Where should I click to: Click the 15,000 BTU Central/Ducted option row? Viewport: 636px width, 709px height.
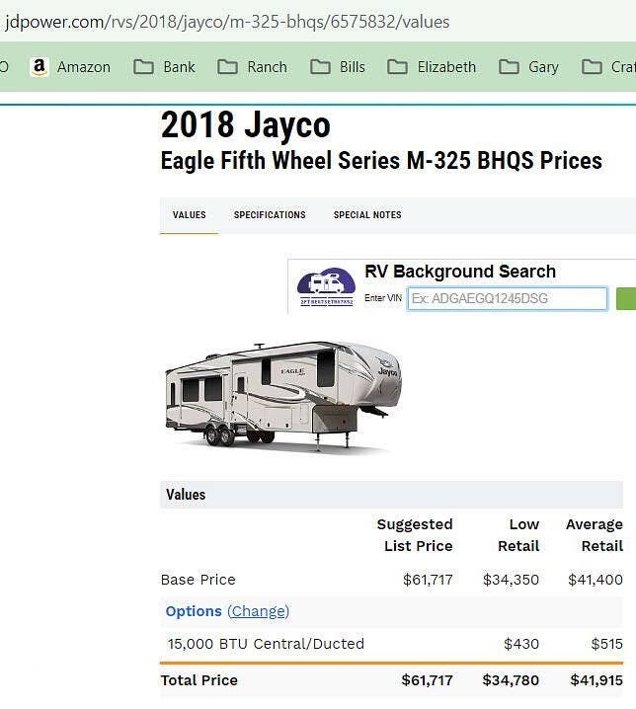click(266, 644)
